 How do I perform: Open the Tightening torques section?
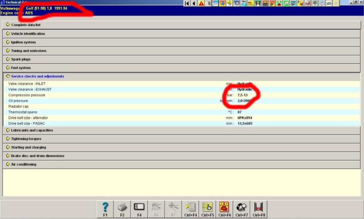(26, 139)
